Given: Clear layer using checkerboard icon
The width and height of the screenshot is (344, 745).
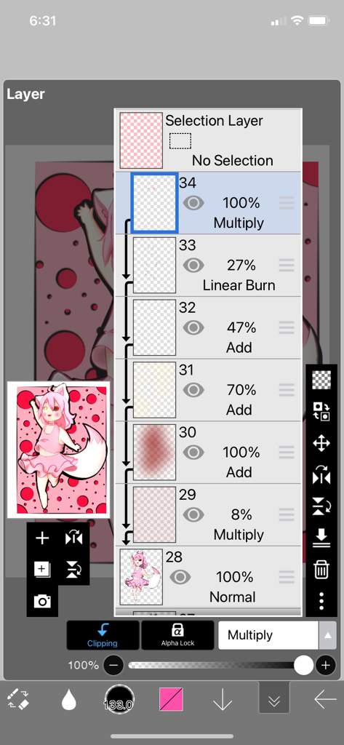Looking at the screenshot, I should [x=321, y=381].
